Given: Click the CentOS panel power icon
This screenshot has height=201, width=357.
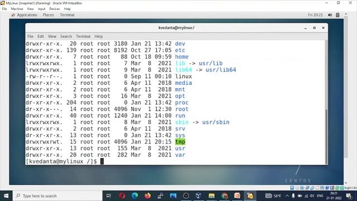Looking at the screenshot, I should tap(337, 15).
